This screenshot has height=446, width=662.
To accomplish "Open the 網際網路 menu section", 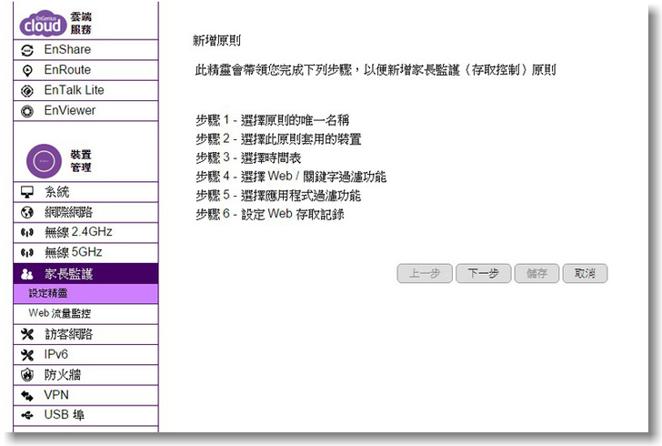I will (86, 212).
